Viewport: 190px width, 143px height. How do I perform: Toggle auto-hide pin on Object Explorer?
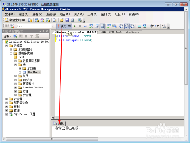pyautogui.click(x=43, y=31)
